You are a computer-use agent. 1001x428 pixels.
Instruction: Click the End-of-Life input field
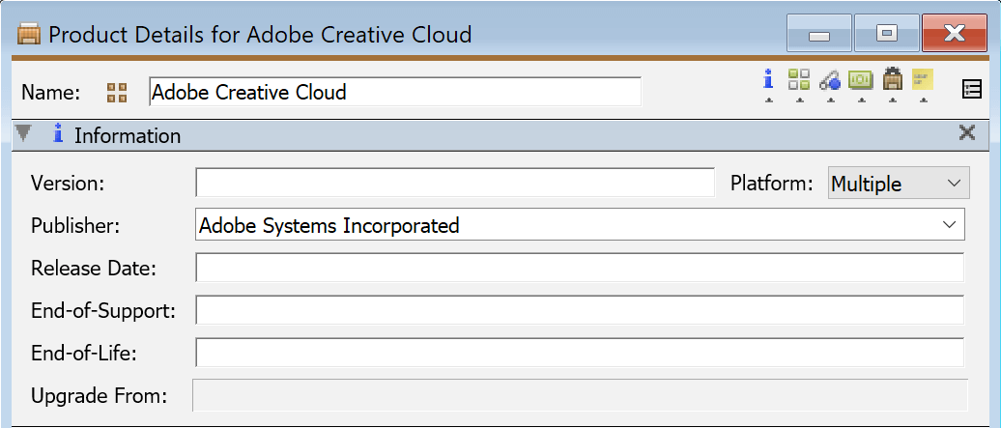[580, 353]
